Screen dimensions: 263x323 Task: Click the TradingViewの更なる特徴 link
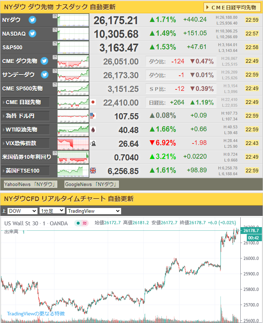coord(36,314)
